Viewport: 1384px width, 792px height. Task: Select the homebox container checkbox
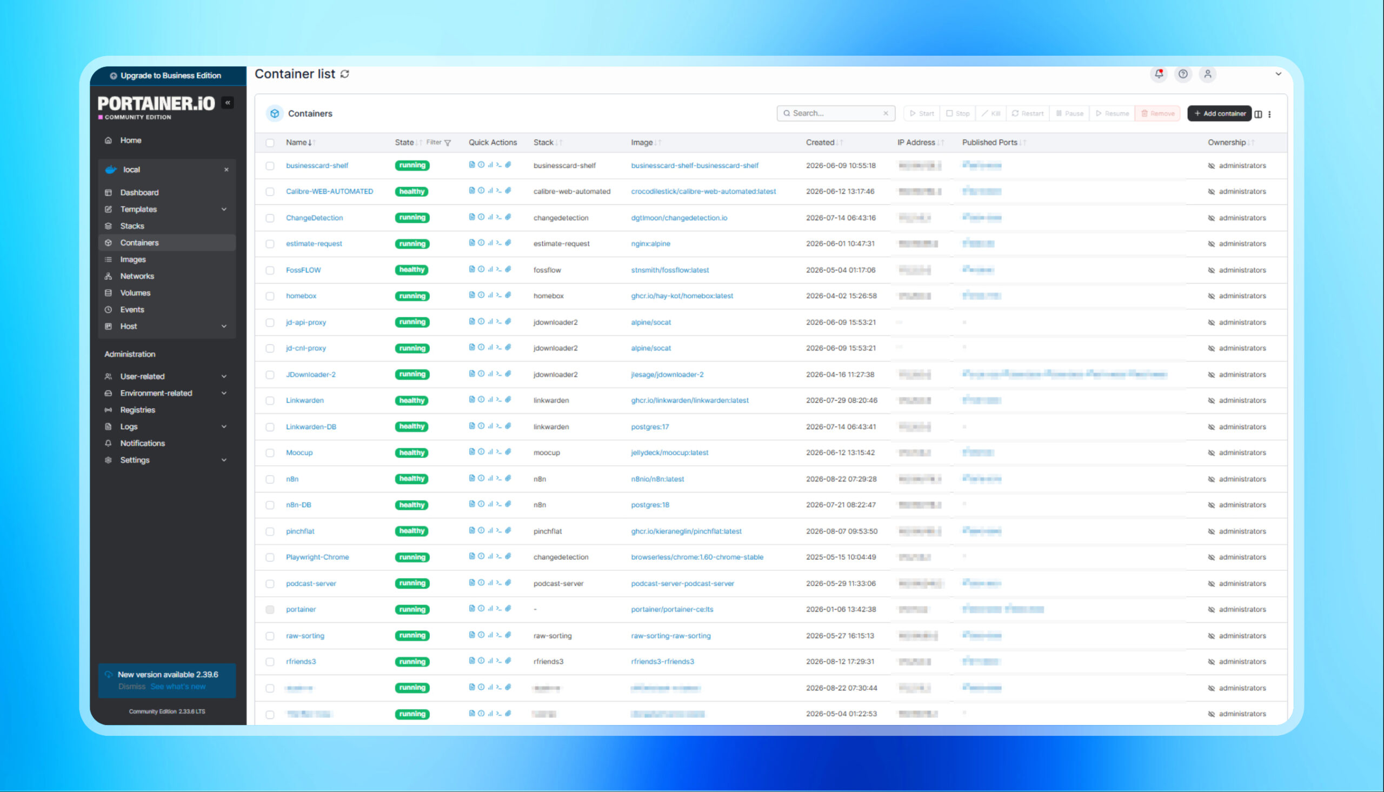pyautogui.click(x=270, y=296)
